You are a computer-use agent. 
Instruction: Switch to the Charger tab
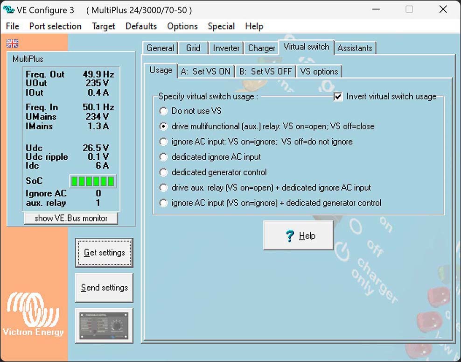pos(261,48)
